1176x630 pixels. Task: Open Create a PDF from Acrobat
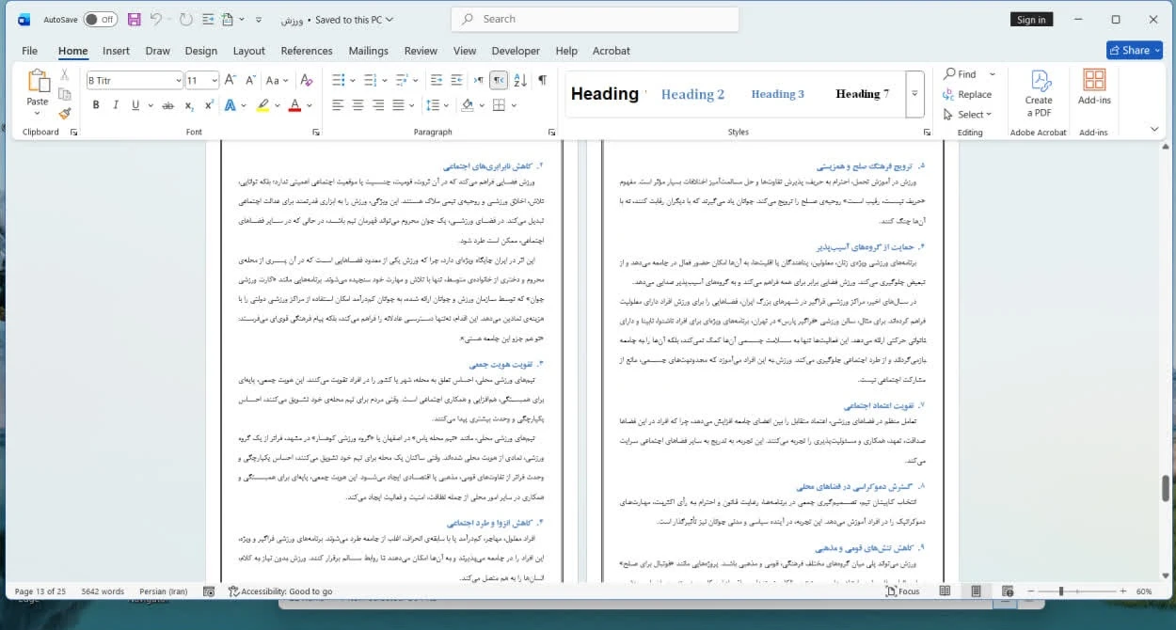[1039, 93]
